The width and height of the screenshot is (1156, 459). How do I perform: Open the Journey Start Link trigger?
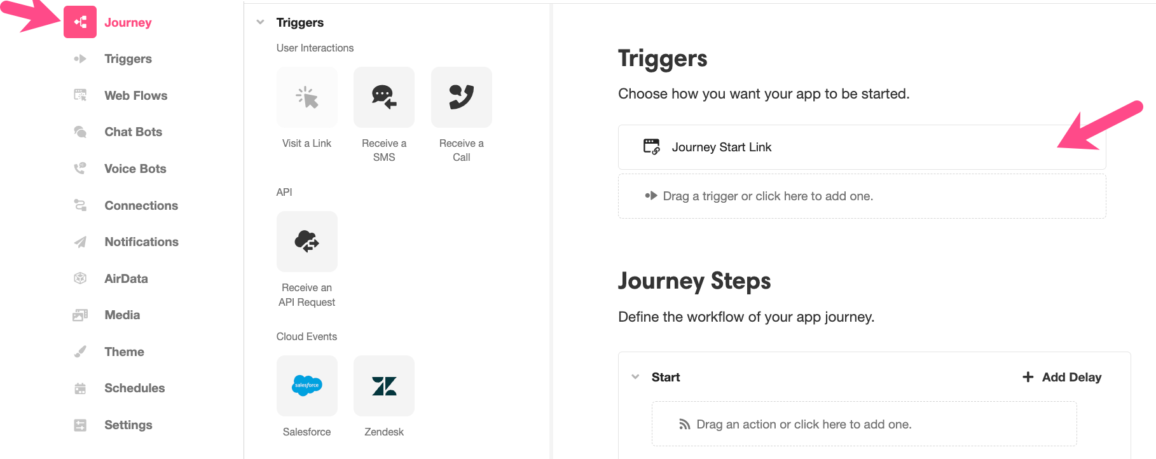(862, 147)
